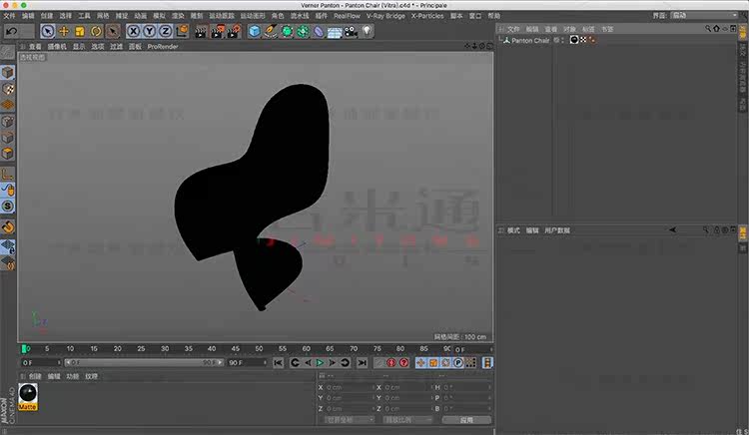Select the Live Selection arrow tool
The width and height of the screenshot is (749, 435).
47,32
